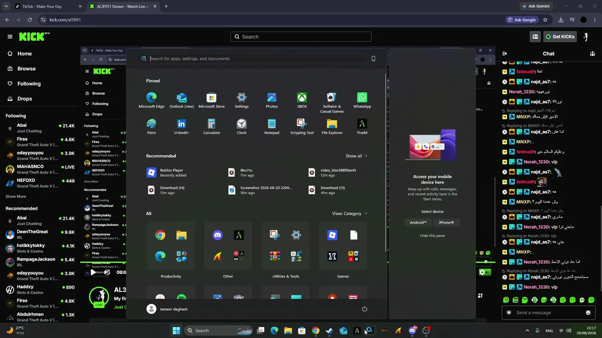Reload the kick.com page
The image size is (602, 338).
click(x=30, y=20)
